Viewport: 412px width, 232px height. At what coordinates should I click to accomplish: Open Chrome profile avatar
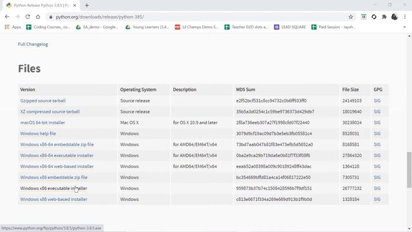tap(395, 17)
